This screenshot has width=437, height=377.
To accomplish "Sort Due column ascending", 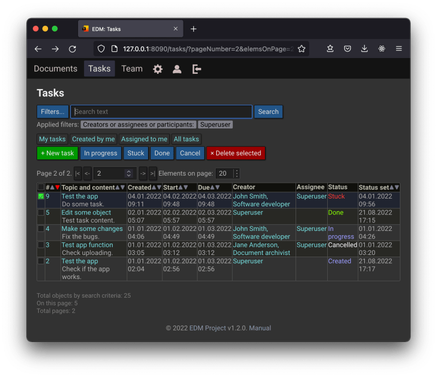I will pyautogui.click(x=212, y=187).
